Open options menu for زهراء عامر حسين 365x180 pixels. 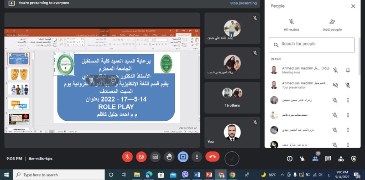pyautogui.click(x=348, y=100)
